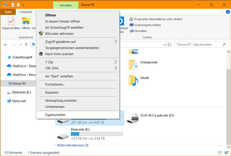This screenshot has width=231, height=156.
Task: Go up one folder level arrow
Action: (x=26, y=45)
